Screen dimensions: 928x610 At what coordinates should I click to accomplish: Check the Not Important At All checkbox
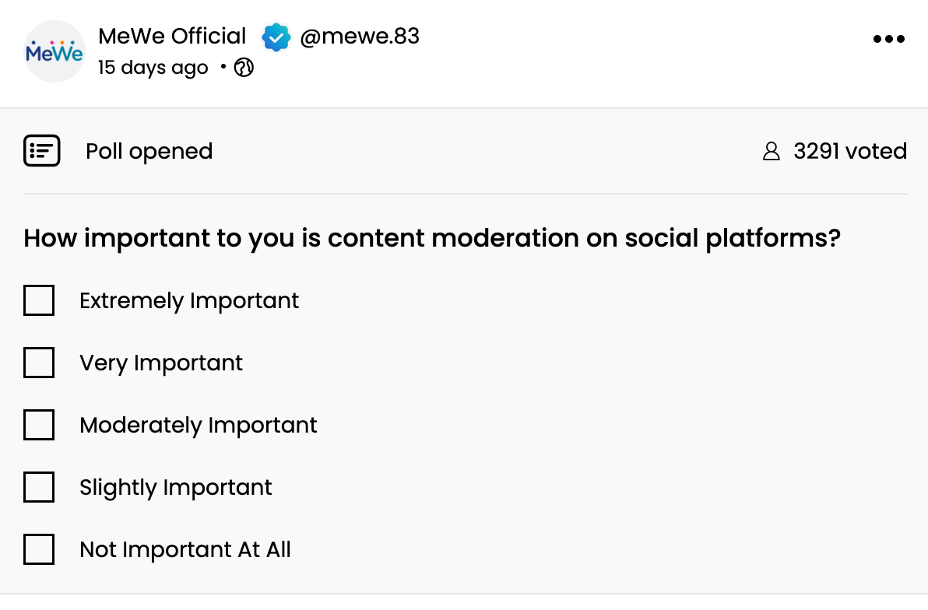(x=39, y=549)
